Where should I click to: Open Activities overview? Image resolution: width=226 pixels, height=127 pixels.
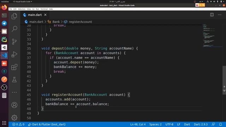tap(5, 1)
